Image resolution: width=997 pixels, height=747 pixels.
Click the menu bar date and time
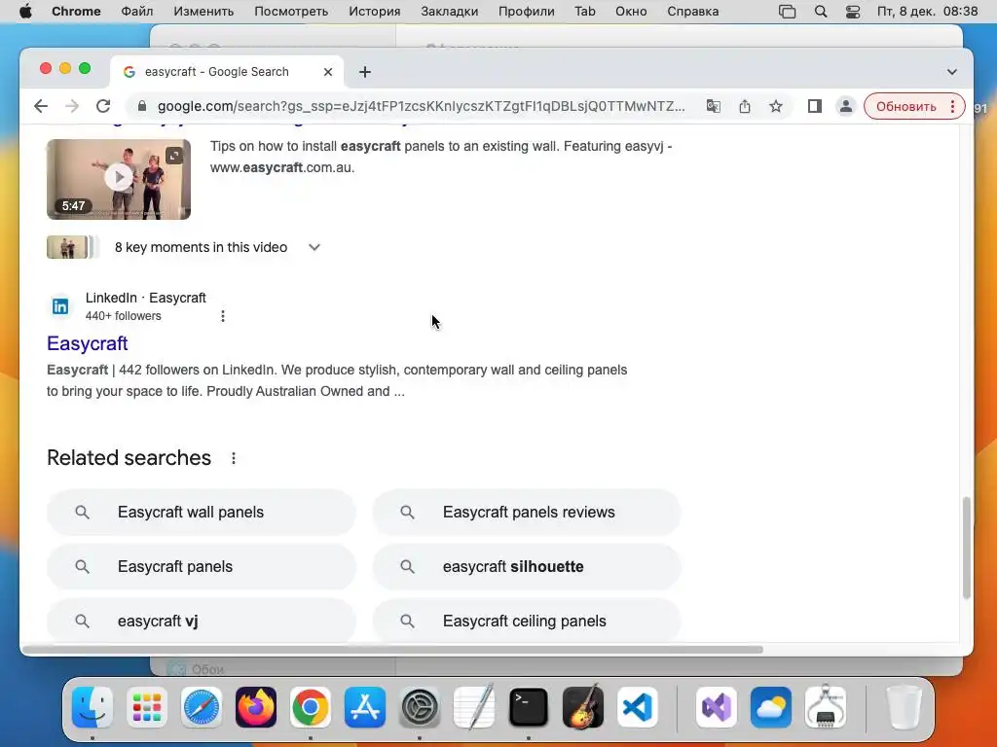(x=927, y=12)
